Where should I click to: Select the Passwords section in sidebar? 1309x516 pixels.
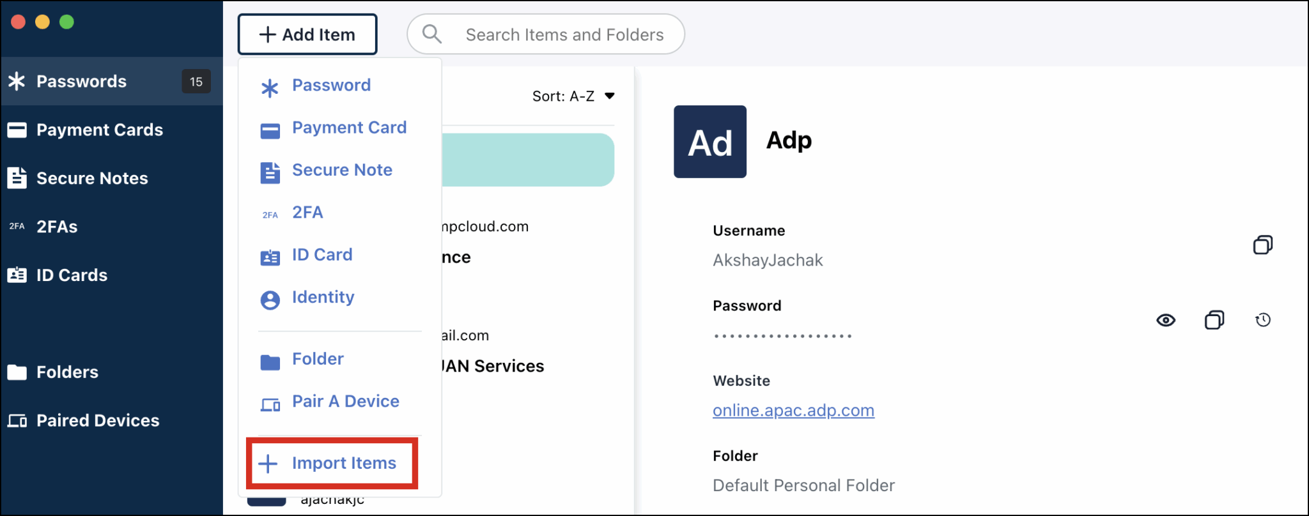pyautogui.click(x=81, y=81)
